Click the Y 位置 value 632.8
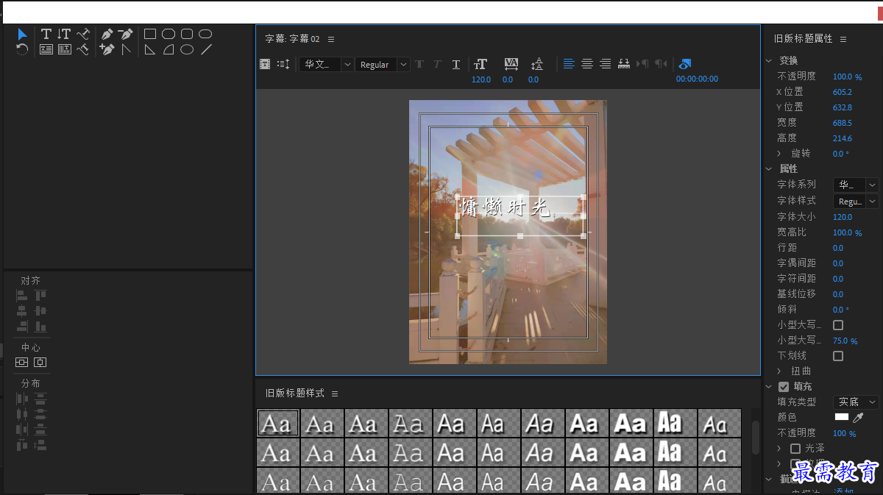The height and width of the screenshot is (495, 883). click(x=843, y=107)
